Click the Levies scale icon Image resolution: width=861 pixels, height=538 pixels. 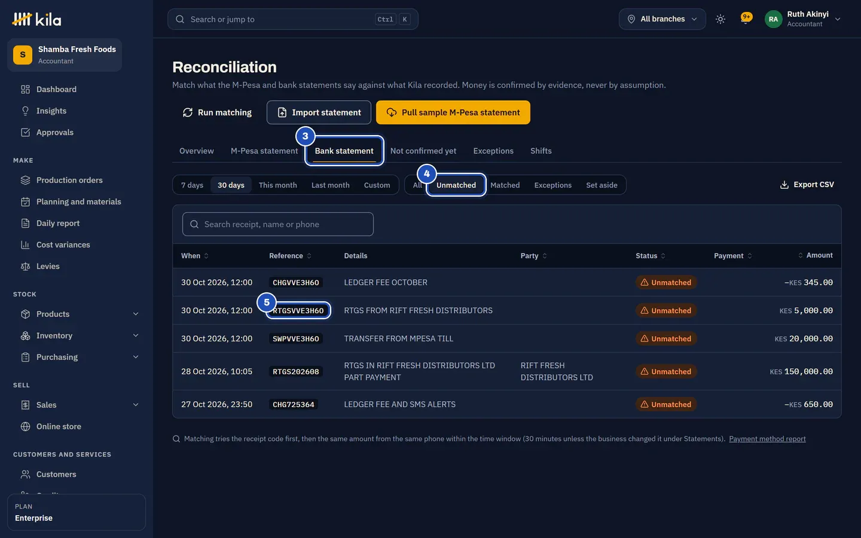click(25, 267)
